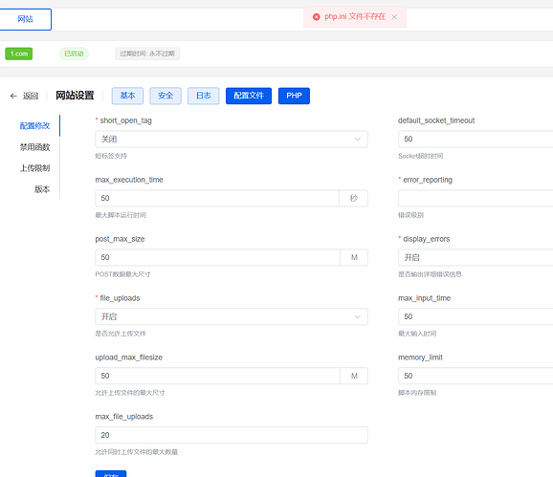Click the green 1.com site tag
Viewport: 553px width, 477px height.
[19, 54]
